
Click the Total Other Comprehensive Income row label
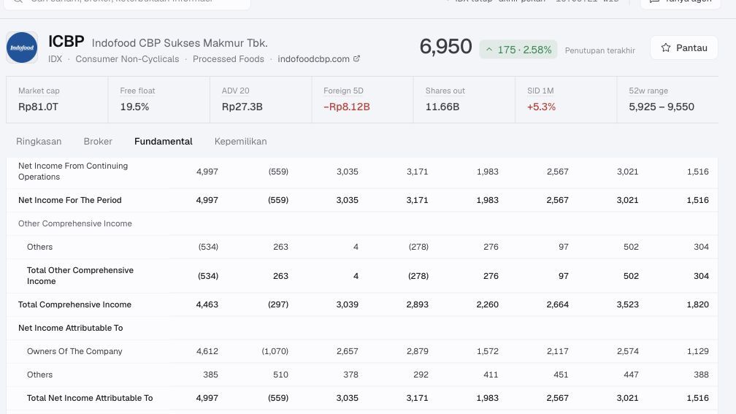[80, 275]
